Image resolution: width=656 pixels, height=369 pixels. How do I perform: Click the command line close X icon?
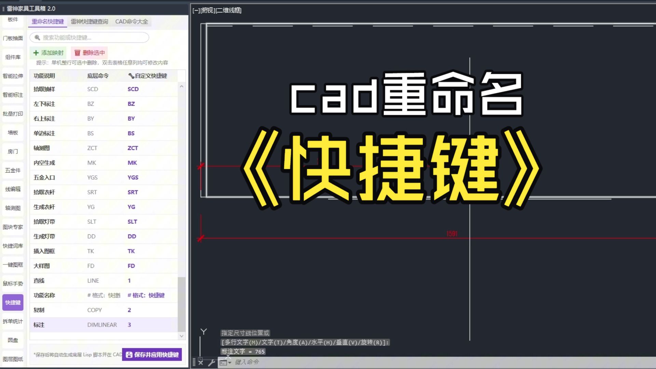click(x=201, y=363)
